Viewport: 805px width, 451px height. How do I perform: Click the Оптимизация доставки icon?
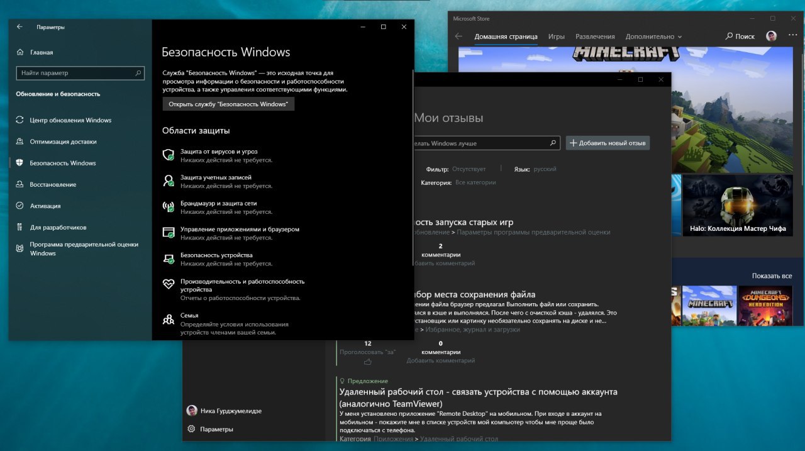[x=19, y=142]
